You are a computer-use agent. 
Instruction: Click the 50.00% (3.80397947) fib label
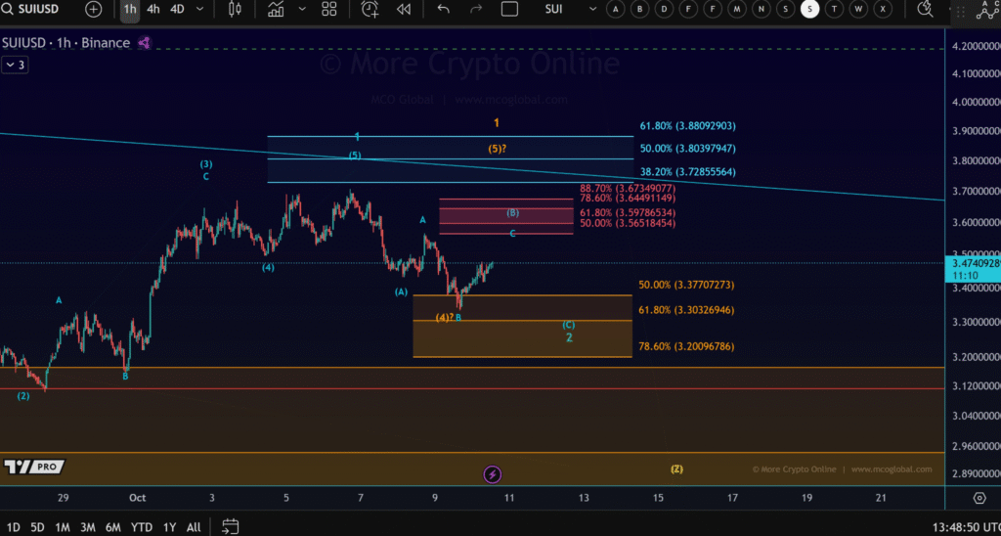coord(687,149)
